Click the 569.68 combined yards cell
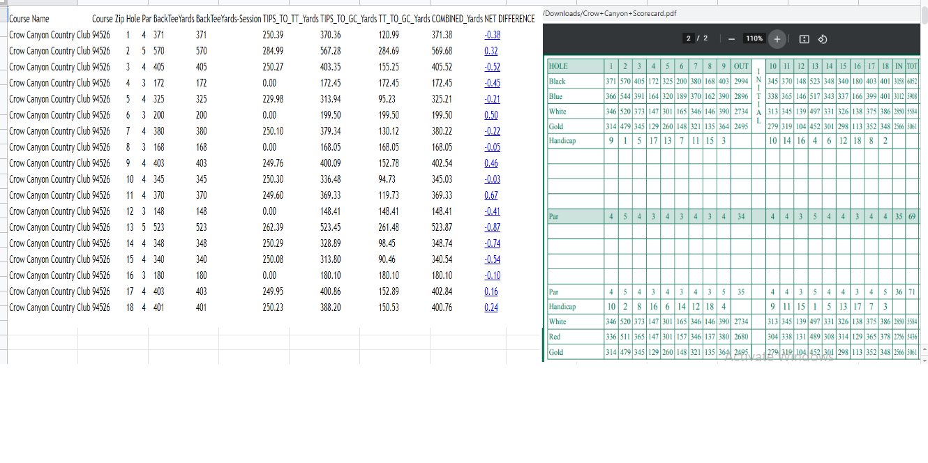The height and width of the screenshot is (463, 928). click(x=442, y=51)
